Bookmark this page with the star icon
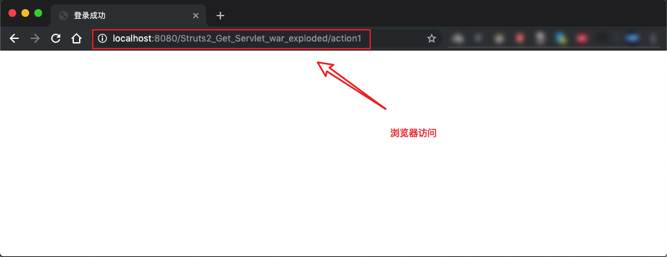667x257 pixels. tap(432, 39)
